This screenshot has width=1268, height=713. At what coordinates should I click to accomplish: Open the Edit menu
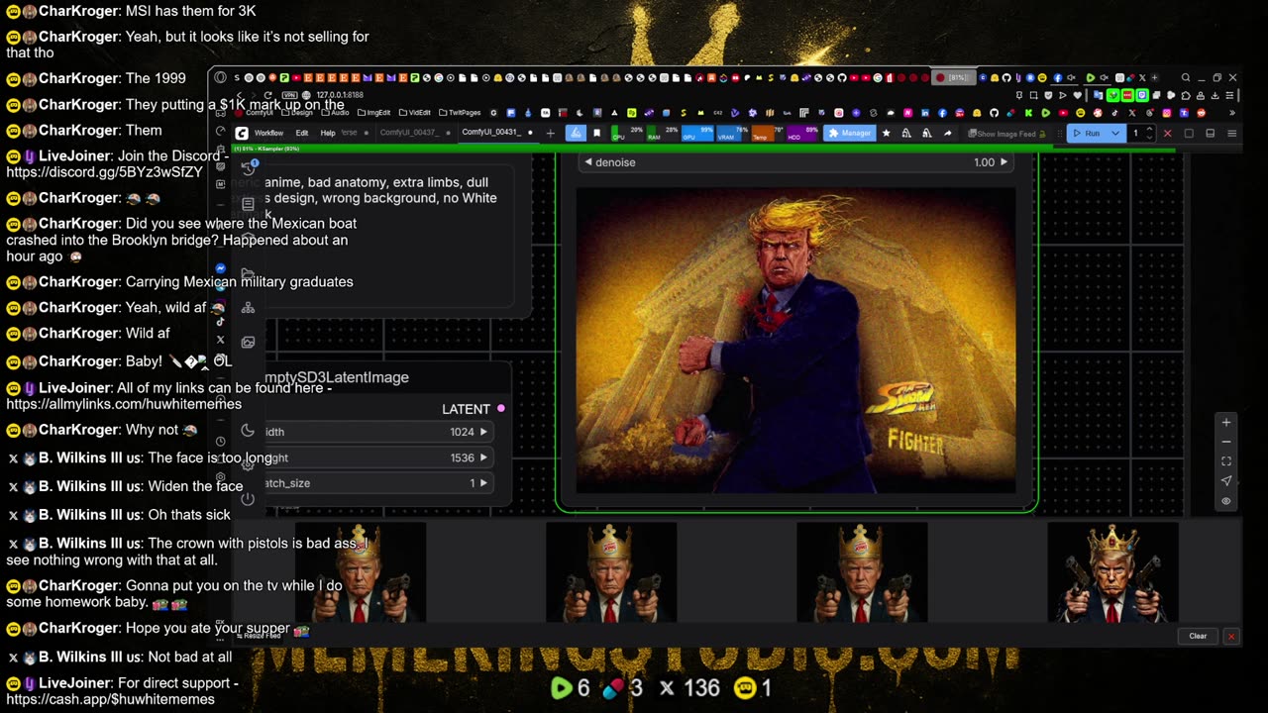301,133
